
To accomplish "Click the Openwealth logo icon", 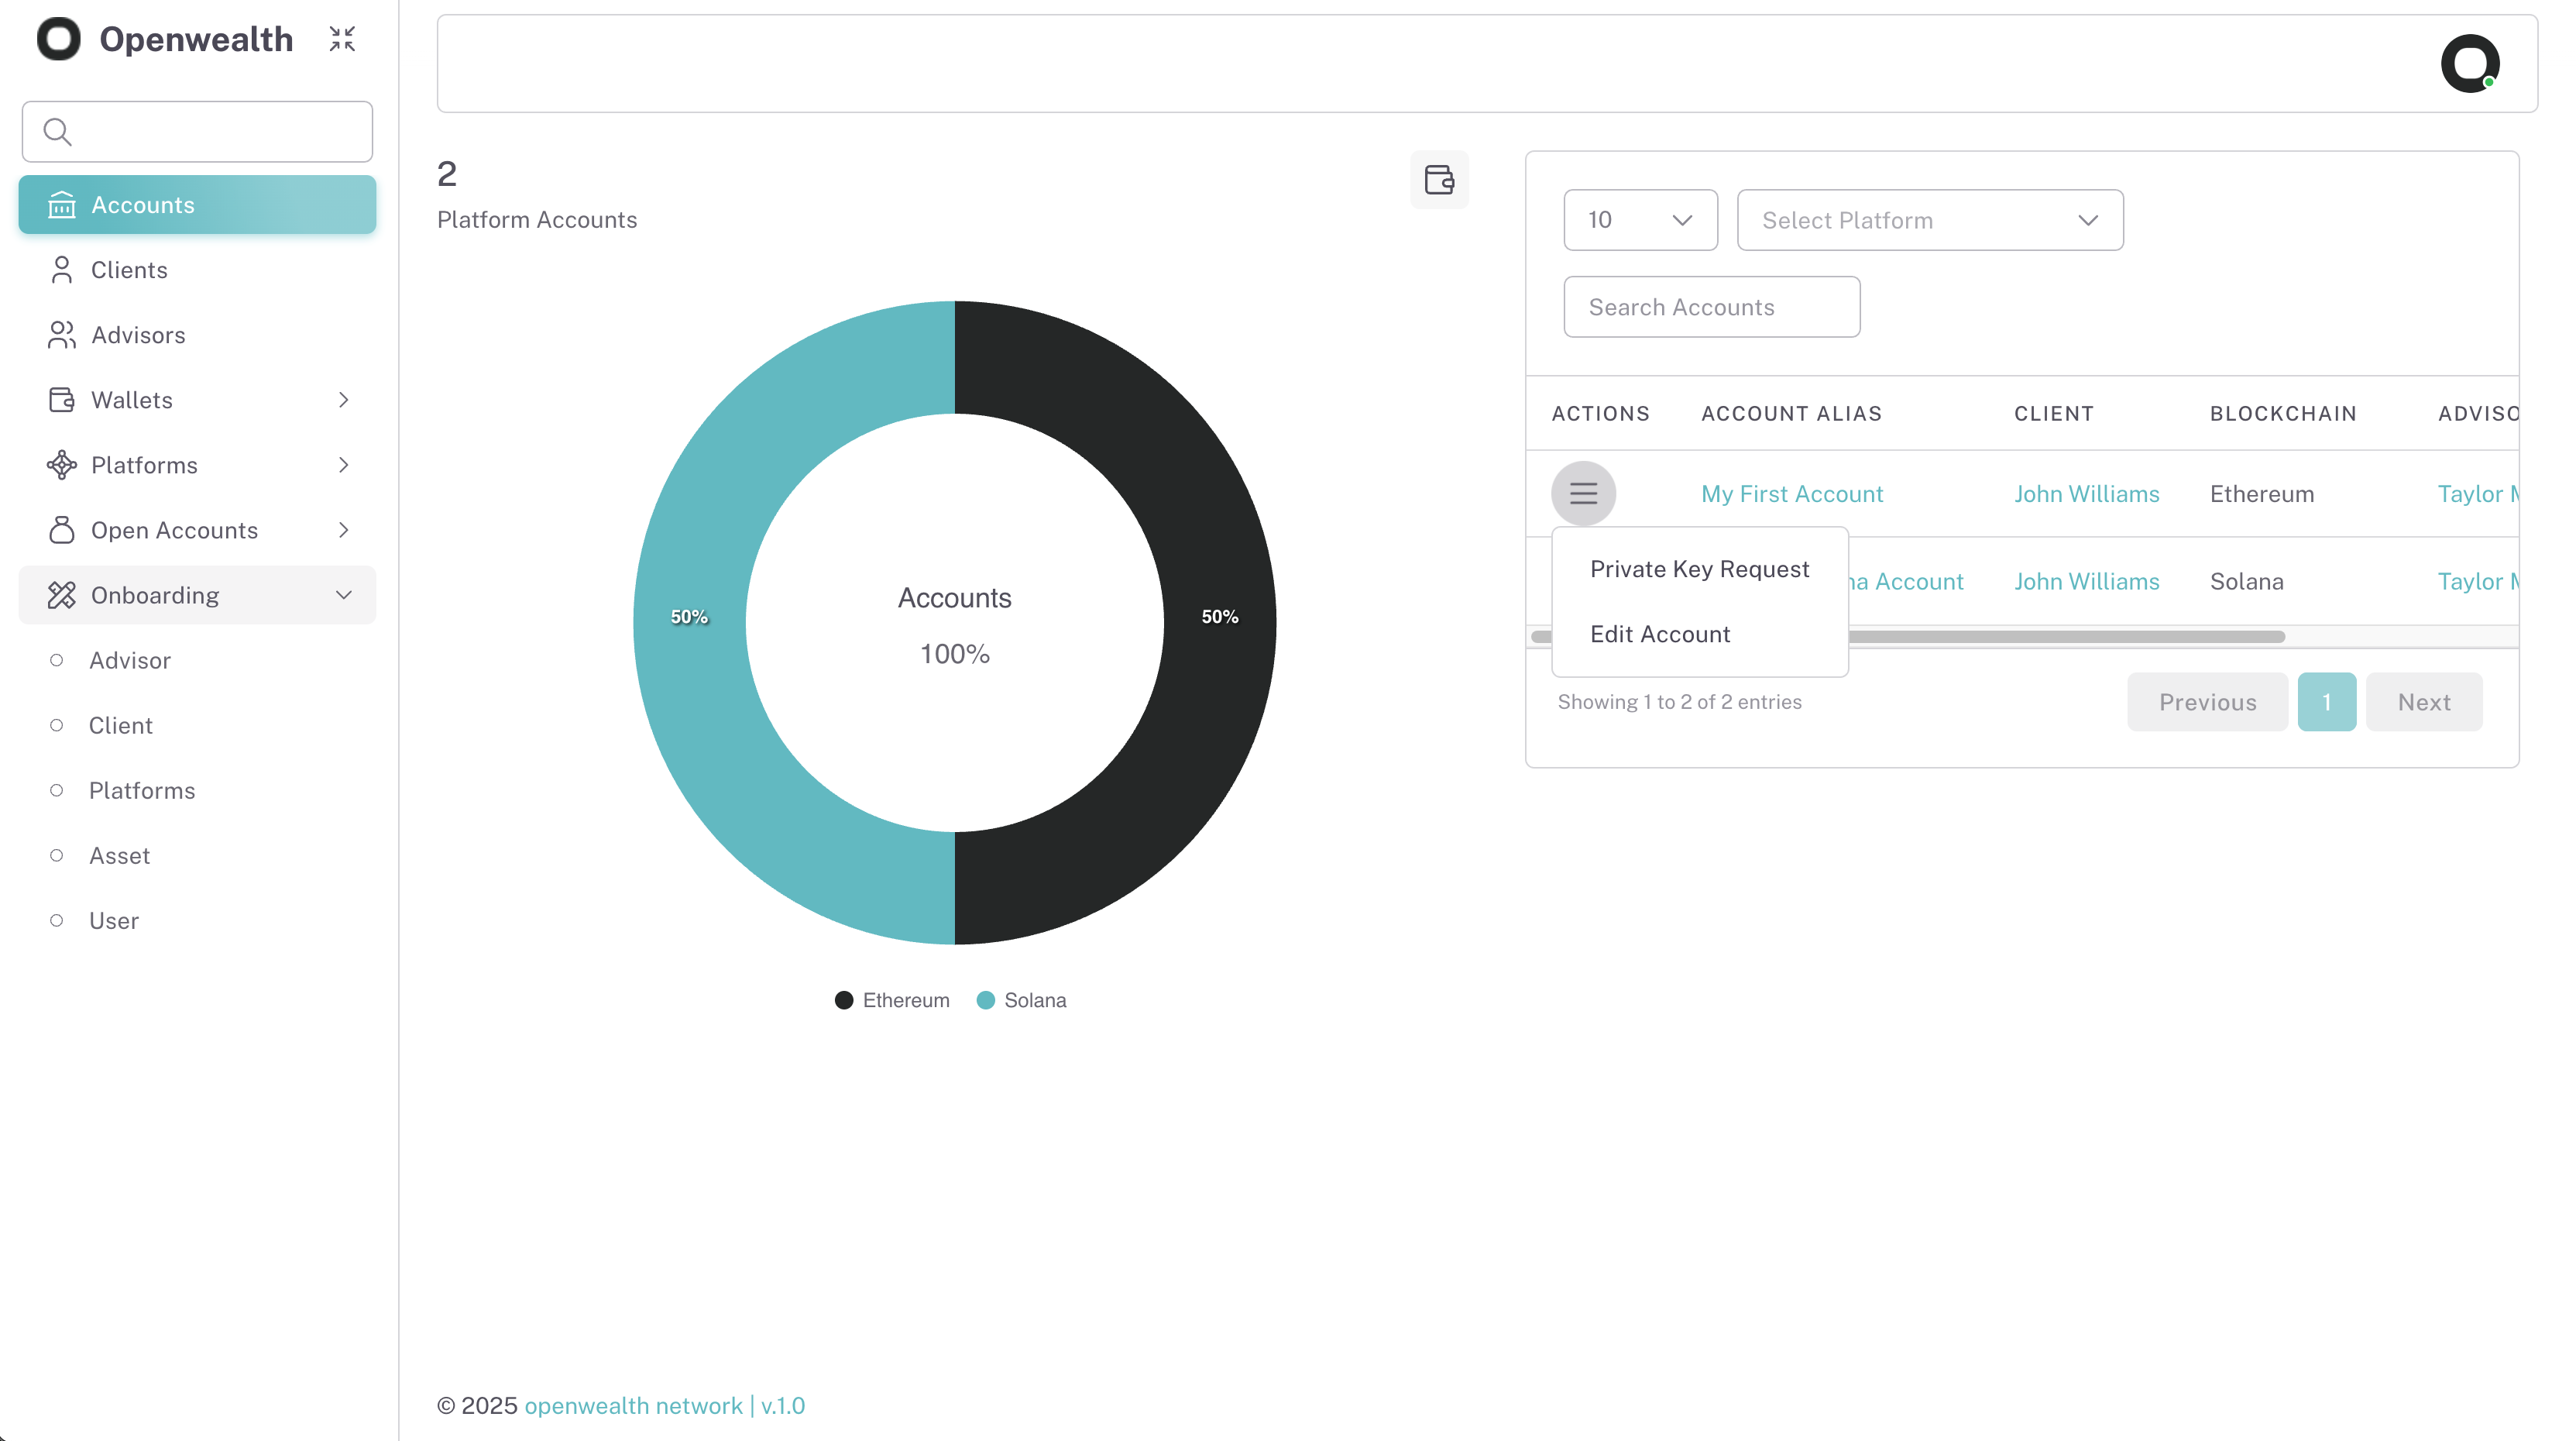I will click(x=59, y=39).
